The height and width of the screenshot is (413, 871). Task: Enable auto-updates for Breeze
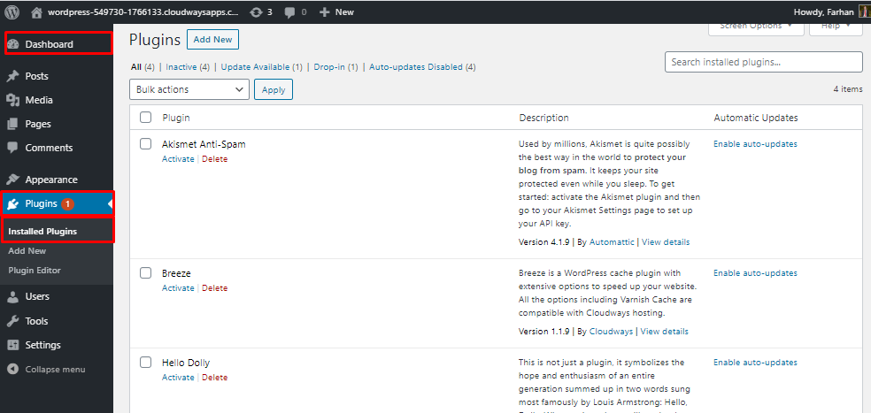(x=755, y=273)
